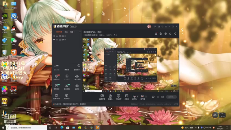Mute the 扬声器 speaker

pyautogui.click(x=142, y=97)
